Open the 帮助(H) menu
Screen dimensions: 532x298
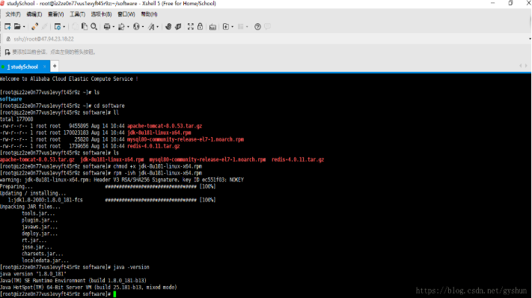[x=150, y=14]
